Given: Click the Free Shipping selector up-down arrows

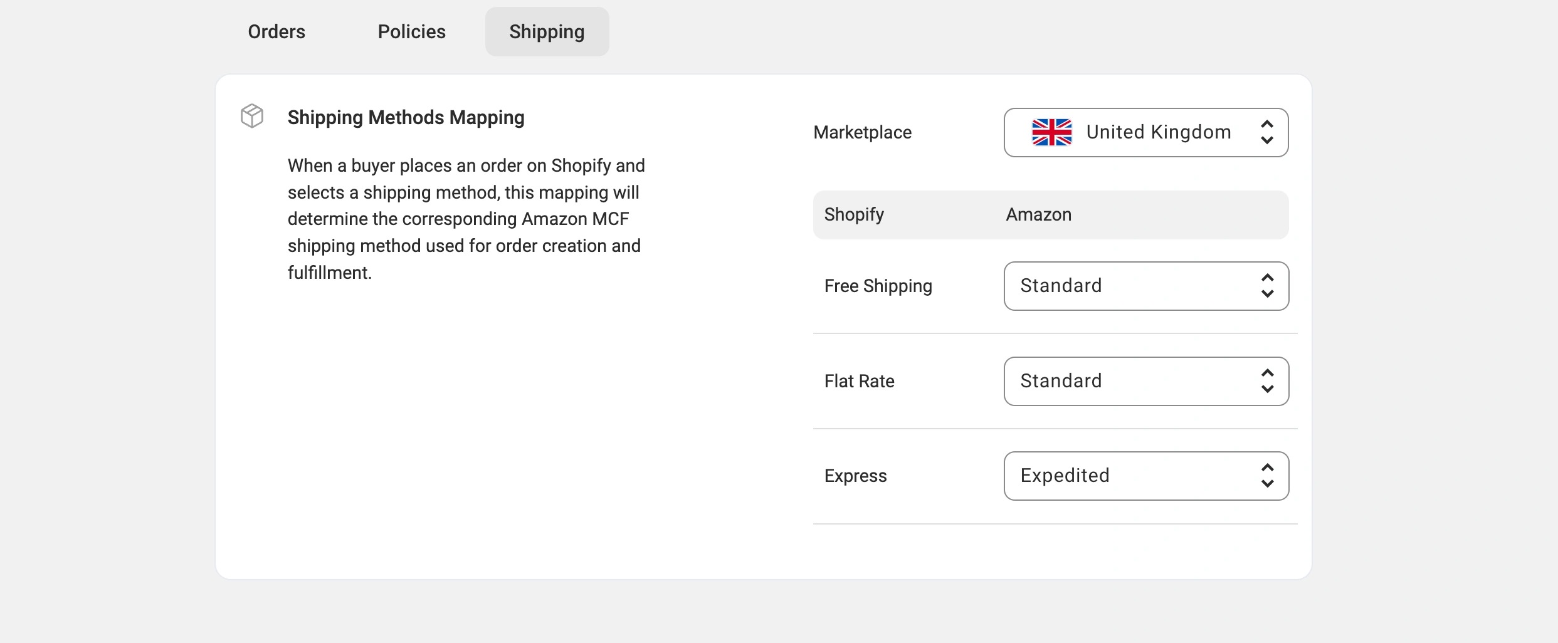Looking at the screenshot, I should coord(1267,286).
